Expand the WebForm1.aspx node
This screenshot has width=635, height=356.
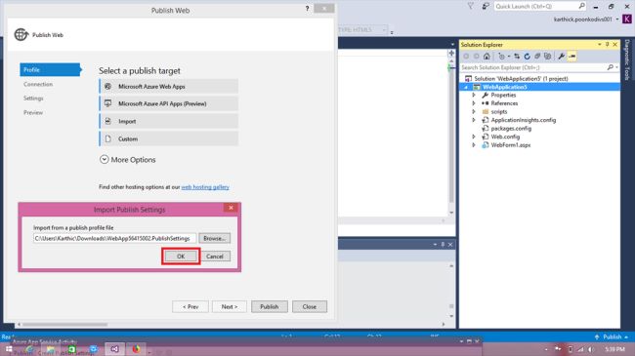click(x=474, y=144)
